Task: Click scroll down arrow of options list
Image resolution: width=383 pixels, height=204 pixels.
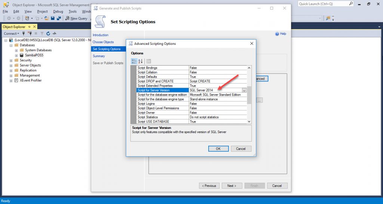Action: click(249, 121)
